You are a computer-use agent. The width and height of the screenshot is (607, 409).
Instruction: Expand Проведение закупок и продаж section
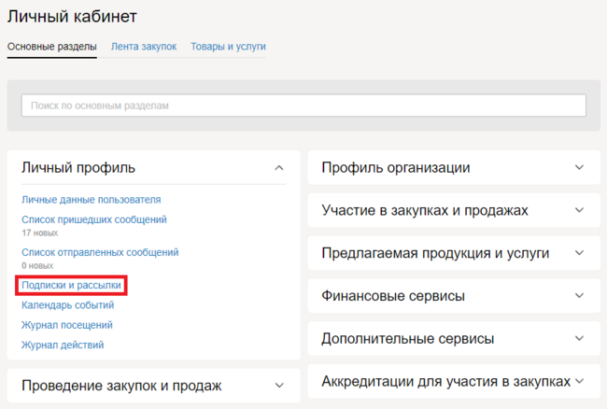tap(278, 385)
